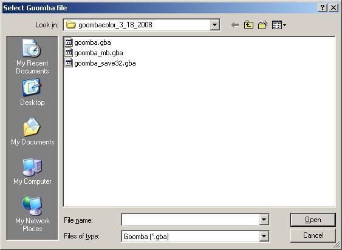Expand the File name dropdown arrow
Screen dimensions: 342x250
pos(264,220)
